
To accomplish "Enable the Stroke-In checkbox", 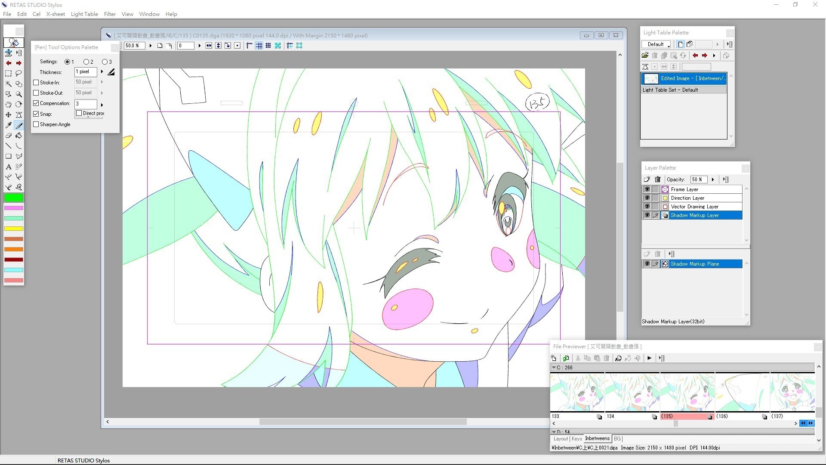I will click(x=36, y=83).
